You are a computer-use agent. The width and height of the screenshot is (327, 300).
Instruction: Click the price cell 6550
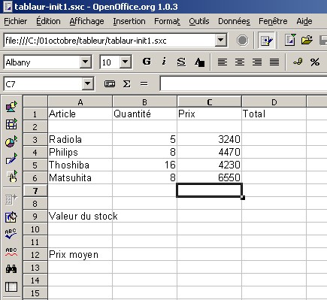[209, 177]
